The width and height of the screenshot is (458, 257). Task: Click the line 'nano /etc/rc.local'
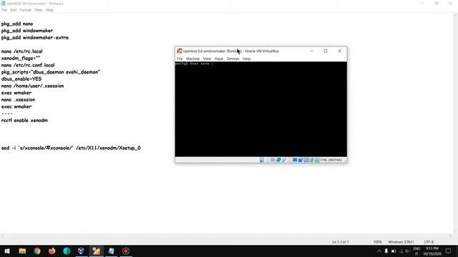point(21,51)
